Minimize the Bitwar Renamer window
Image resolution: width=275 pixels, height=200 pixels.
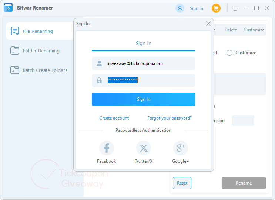[246, 8]
